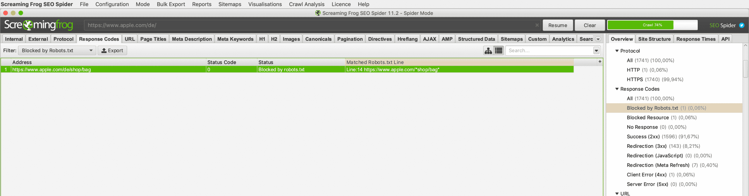Switch to the Internal tab
Screen dimensions: 749x196
pos(14,39)
